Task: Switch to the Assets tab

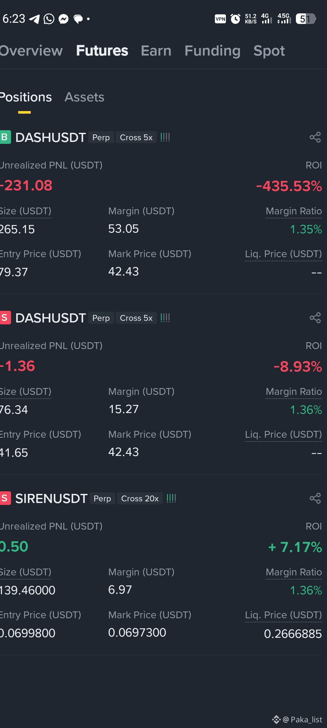Action: pyautogui.click(x=84, y=97)
